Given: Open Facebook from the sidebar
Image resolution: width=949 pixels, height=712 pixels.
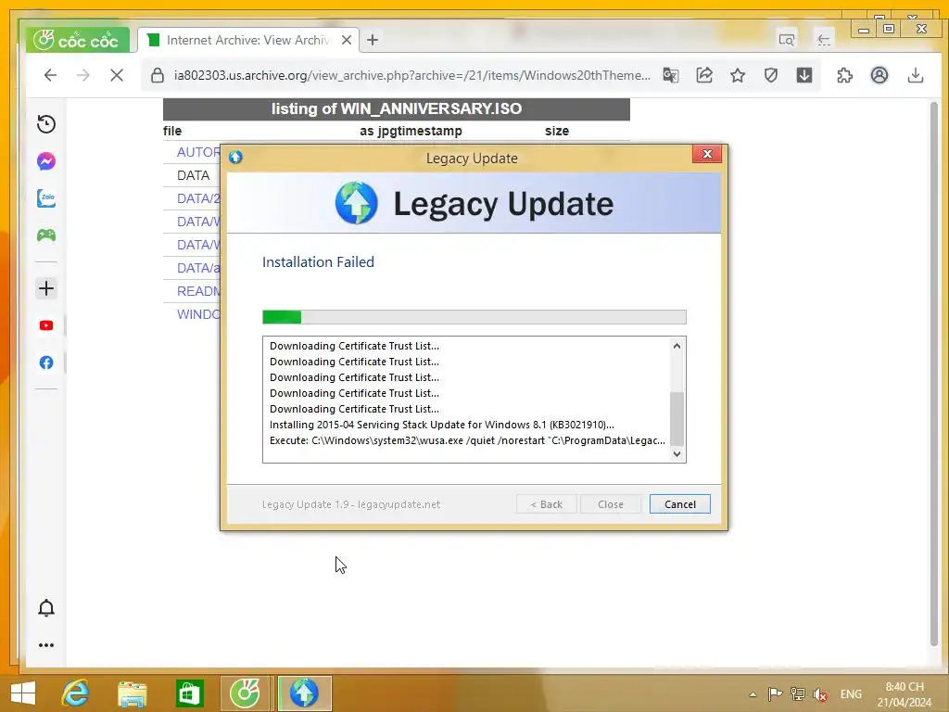Looking at the screenshot, I should click(x=46, y=362).
